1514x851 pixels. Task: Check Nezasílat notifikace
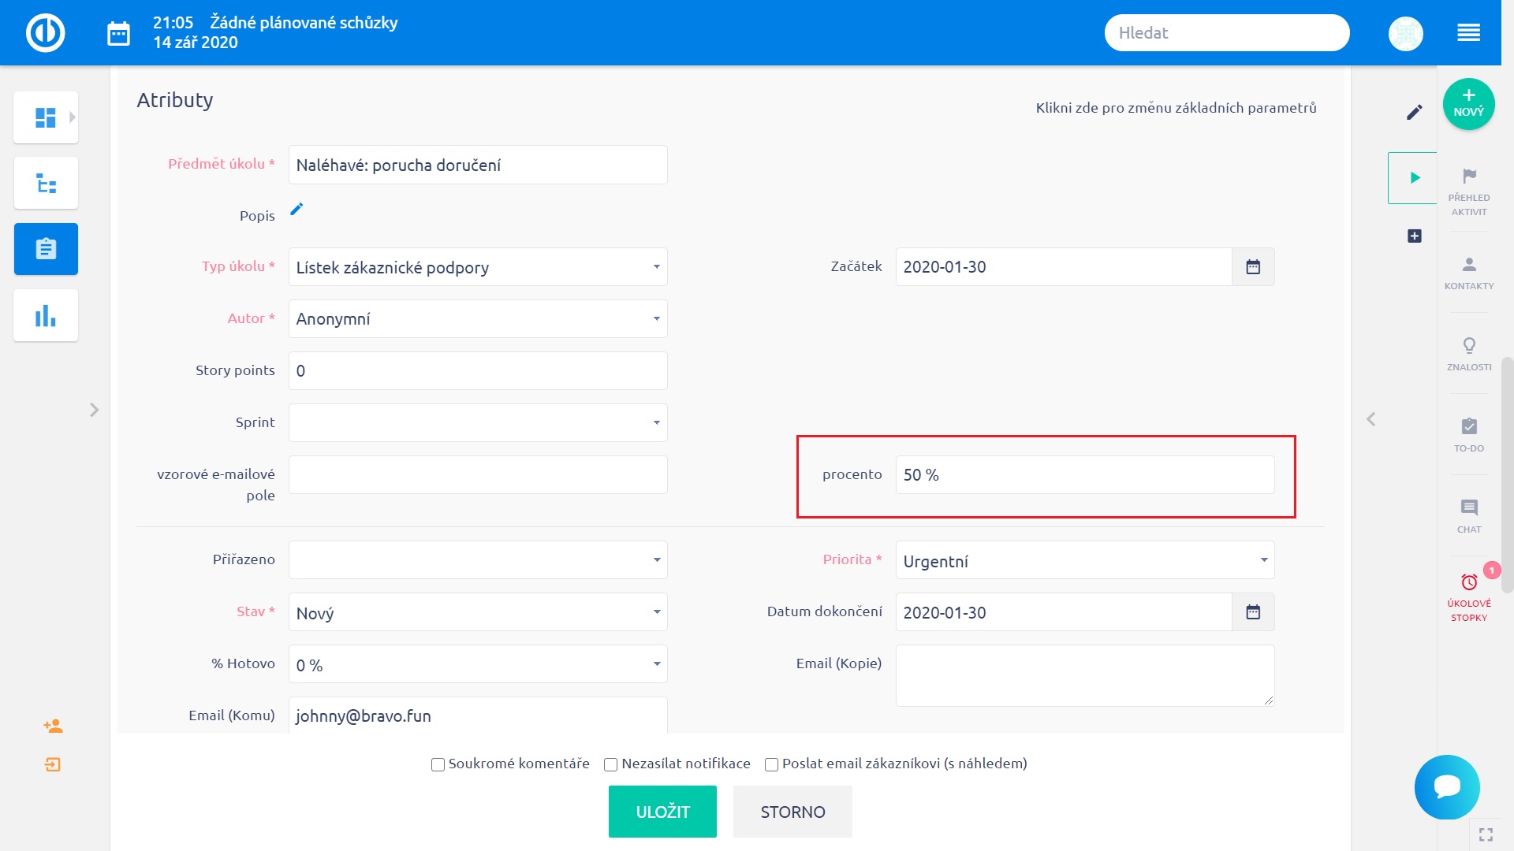click(610, 764)
